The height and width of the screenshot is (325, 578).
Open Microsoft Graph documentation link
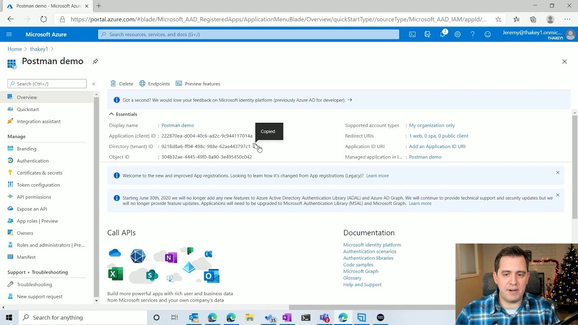(x=360, y=271)
